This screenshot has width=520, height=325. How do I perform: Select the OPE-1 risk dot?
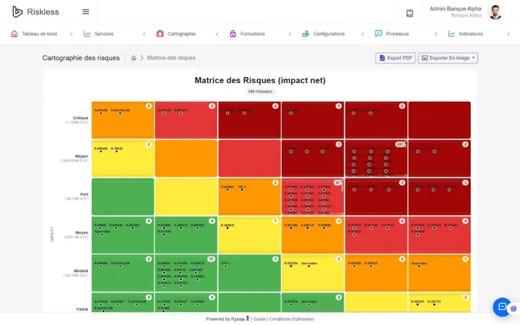[x=225, y=266]
